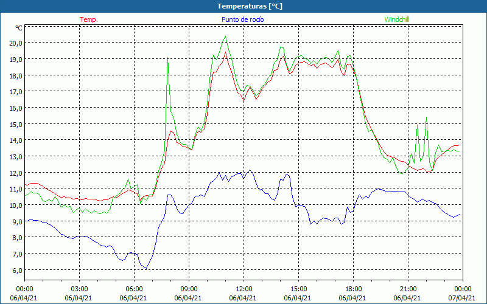
Task: Click the 06:00 time axis label
Action: (134, 289)
